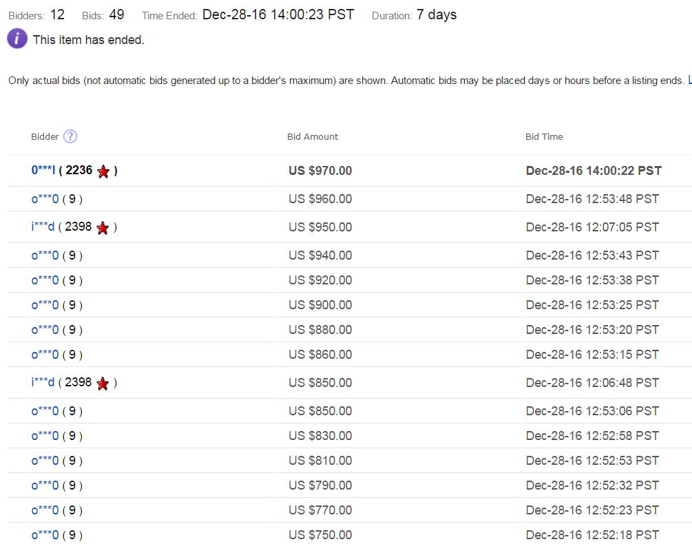Open bidder i***d link on the $950.00 row
692x544 pixels.
[43, 227]
